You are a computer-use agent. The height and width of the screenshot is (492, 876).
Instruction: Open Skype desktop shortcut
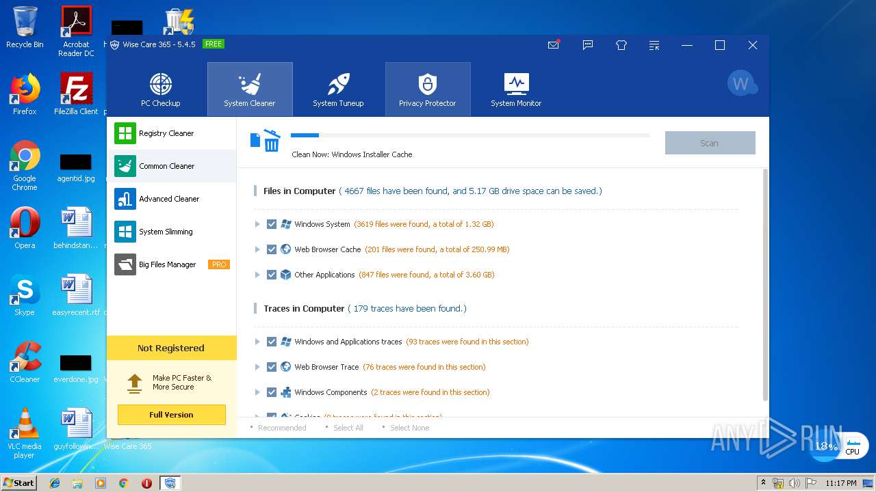pyautogui.click(x=25, y=295)
